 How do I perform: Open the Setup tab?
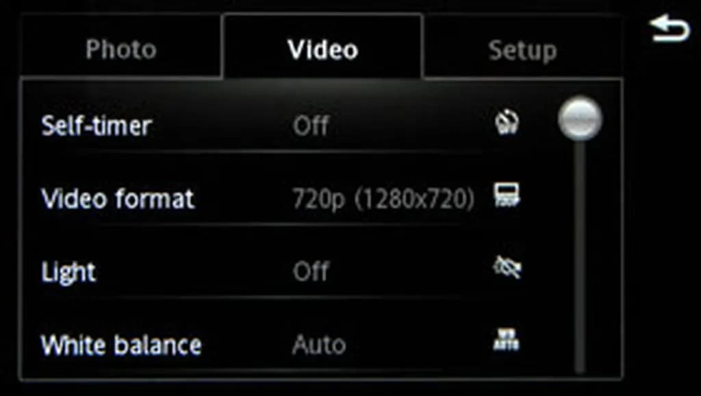[x=522, y=50]
